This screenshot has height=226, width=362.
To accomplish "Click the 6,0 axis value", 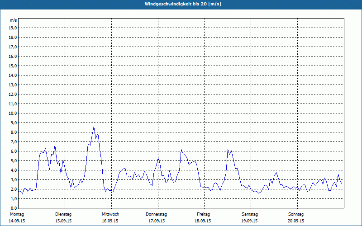I will 14,151.
